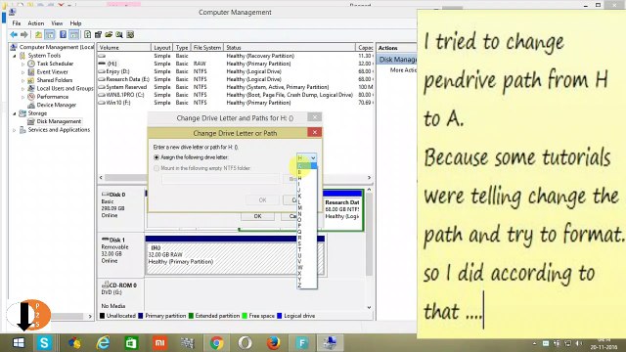Screen dimensions: 626x352
Task: Click the 32.00 GB RAW partition block
Action: [235, 258]
